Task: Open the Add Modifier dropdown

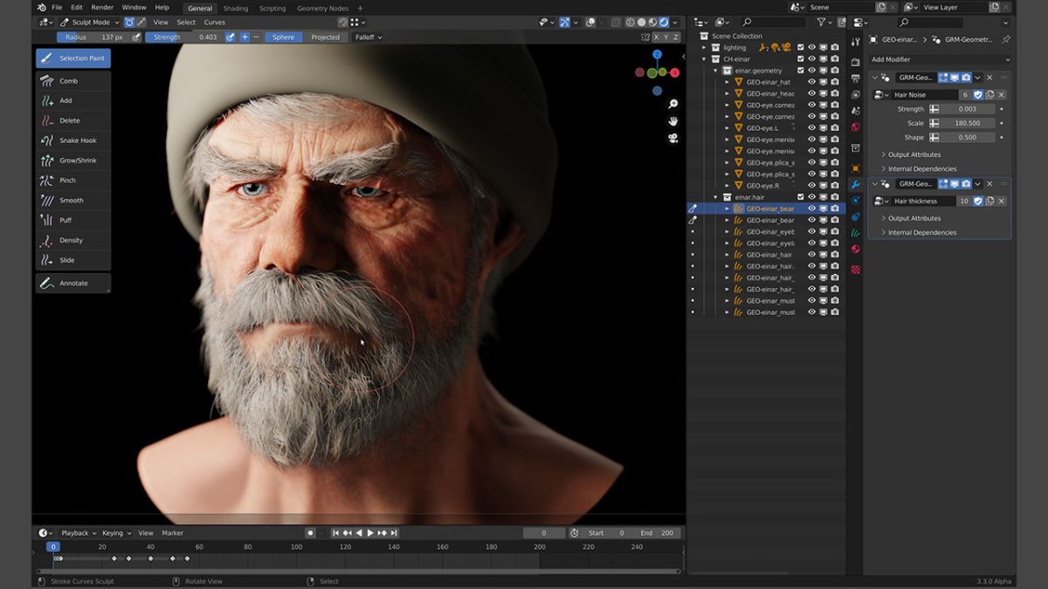Action: [939, 59]
